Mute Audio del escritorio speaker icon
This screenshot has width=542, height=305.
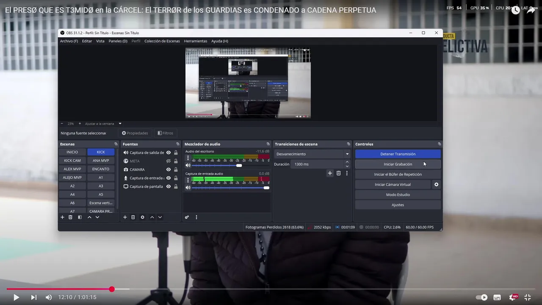click(188, 165)
